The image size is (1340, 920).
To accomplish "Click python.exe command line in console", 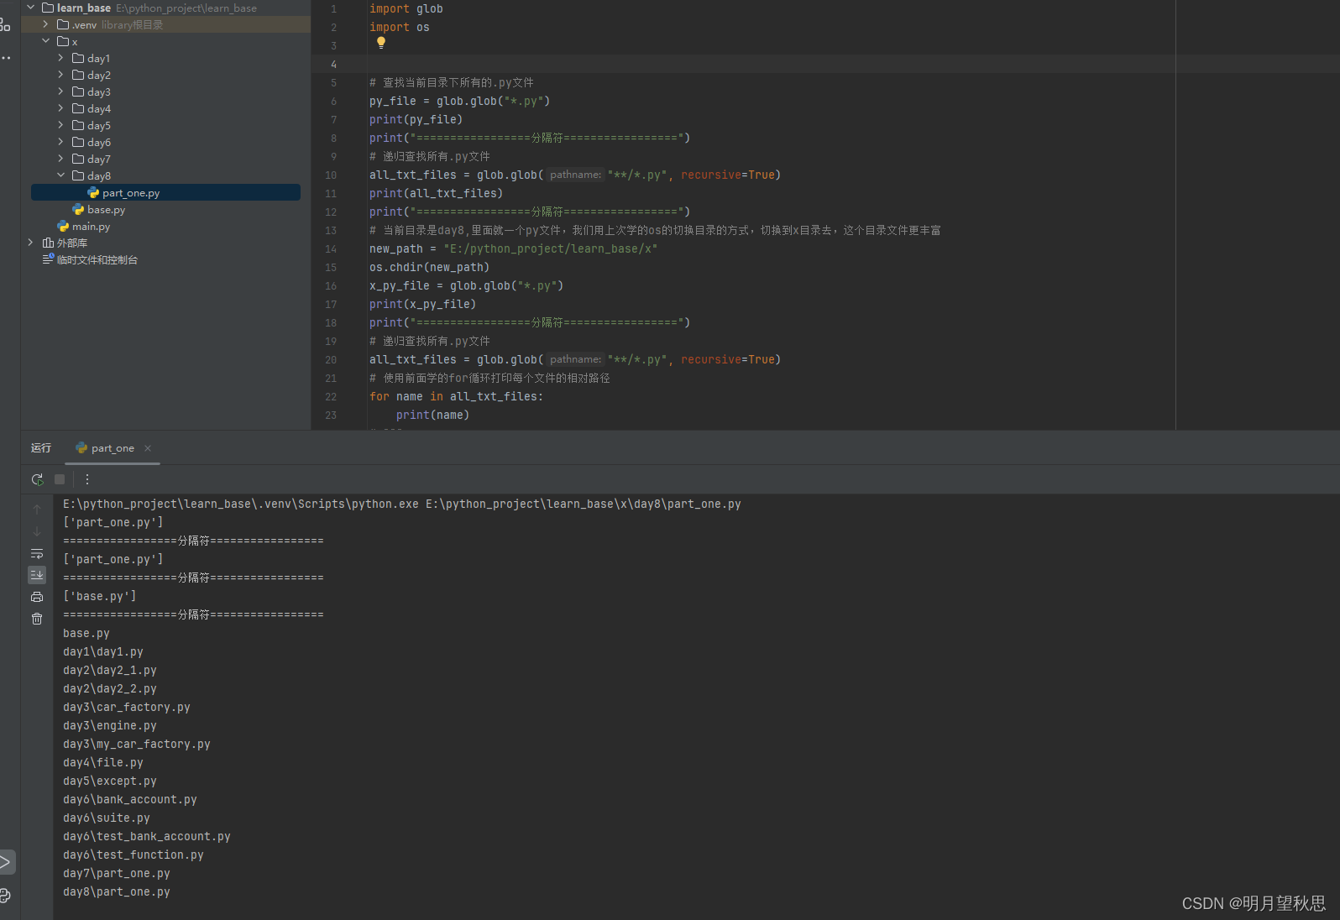I will (401, 504).
